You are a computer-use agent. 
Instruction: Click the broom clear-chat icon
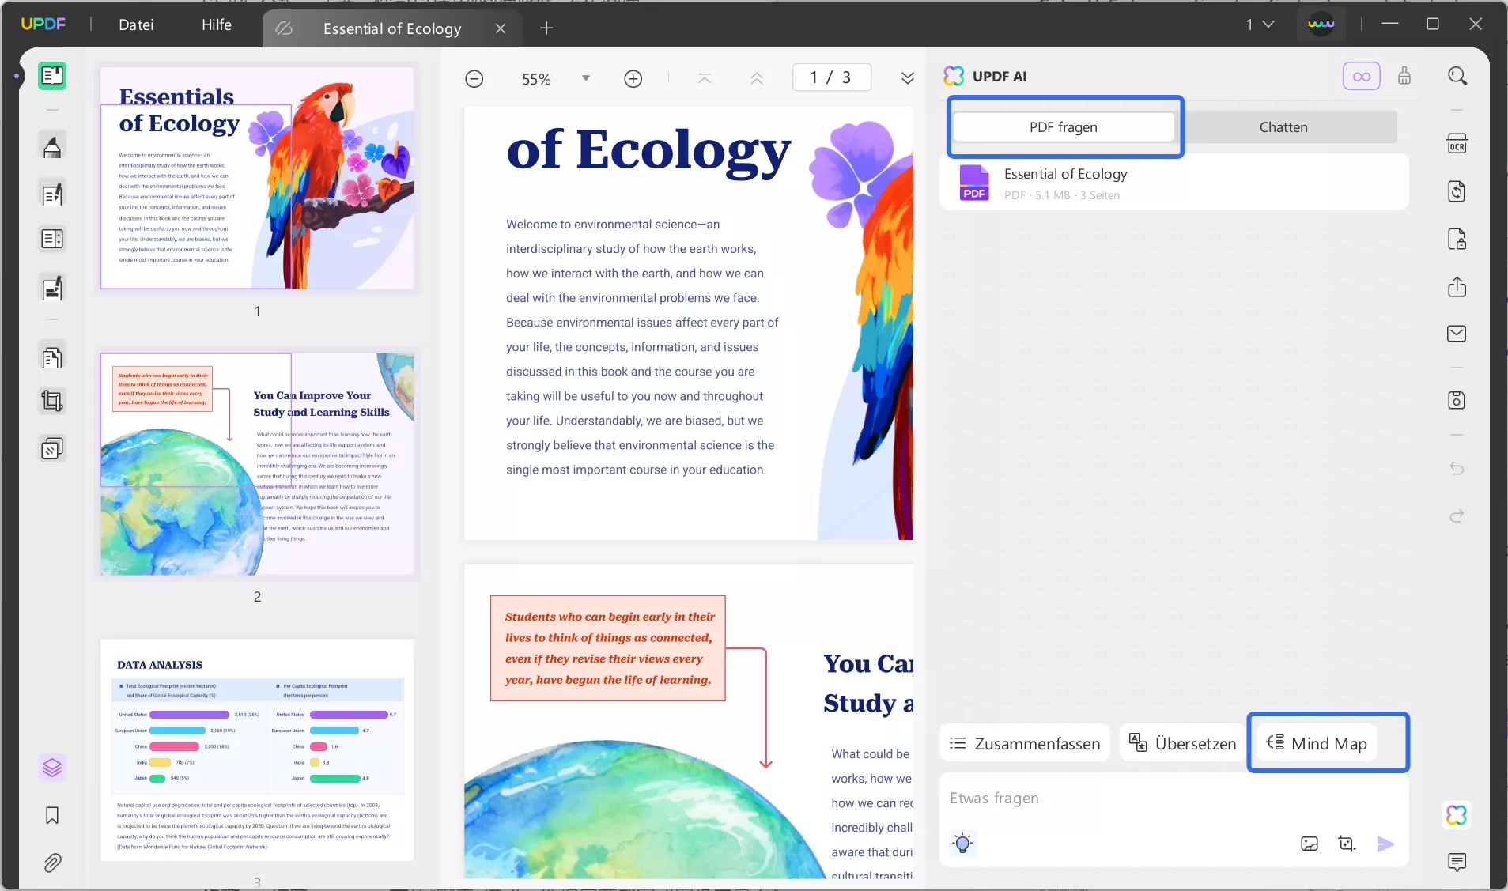tap(1404, 76)
